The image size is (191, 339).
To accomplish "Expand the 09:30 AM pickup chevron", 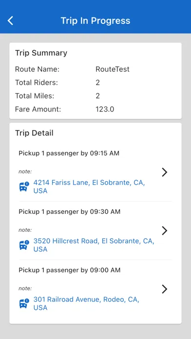I will [x=165, y=231].
